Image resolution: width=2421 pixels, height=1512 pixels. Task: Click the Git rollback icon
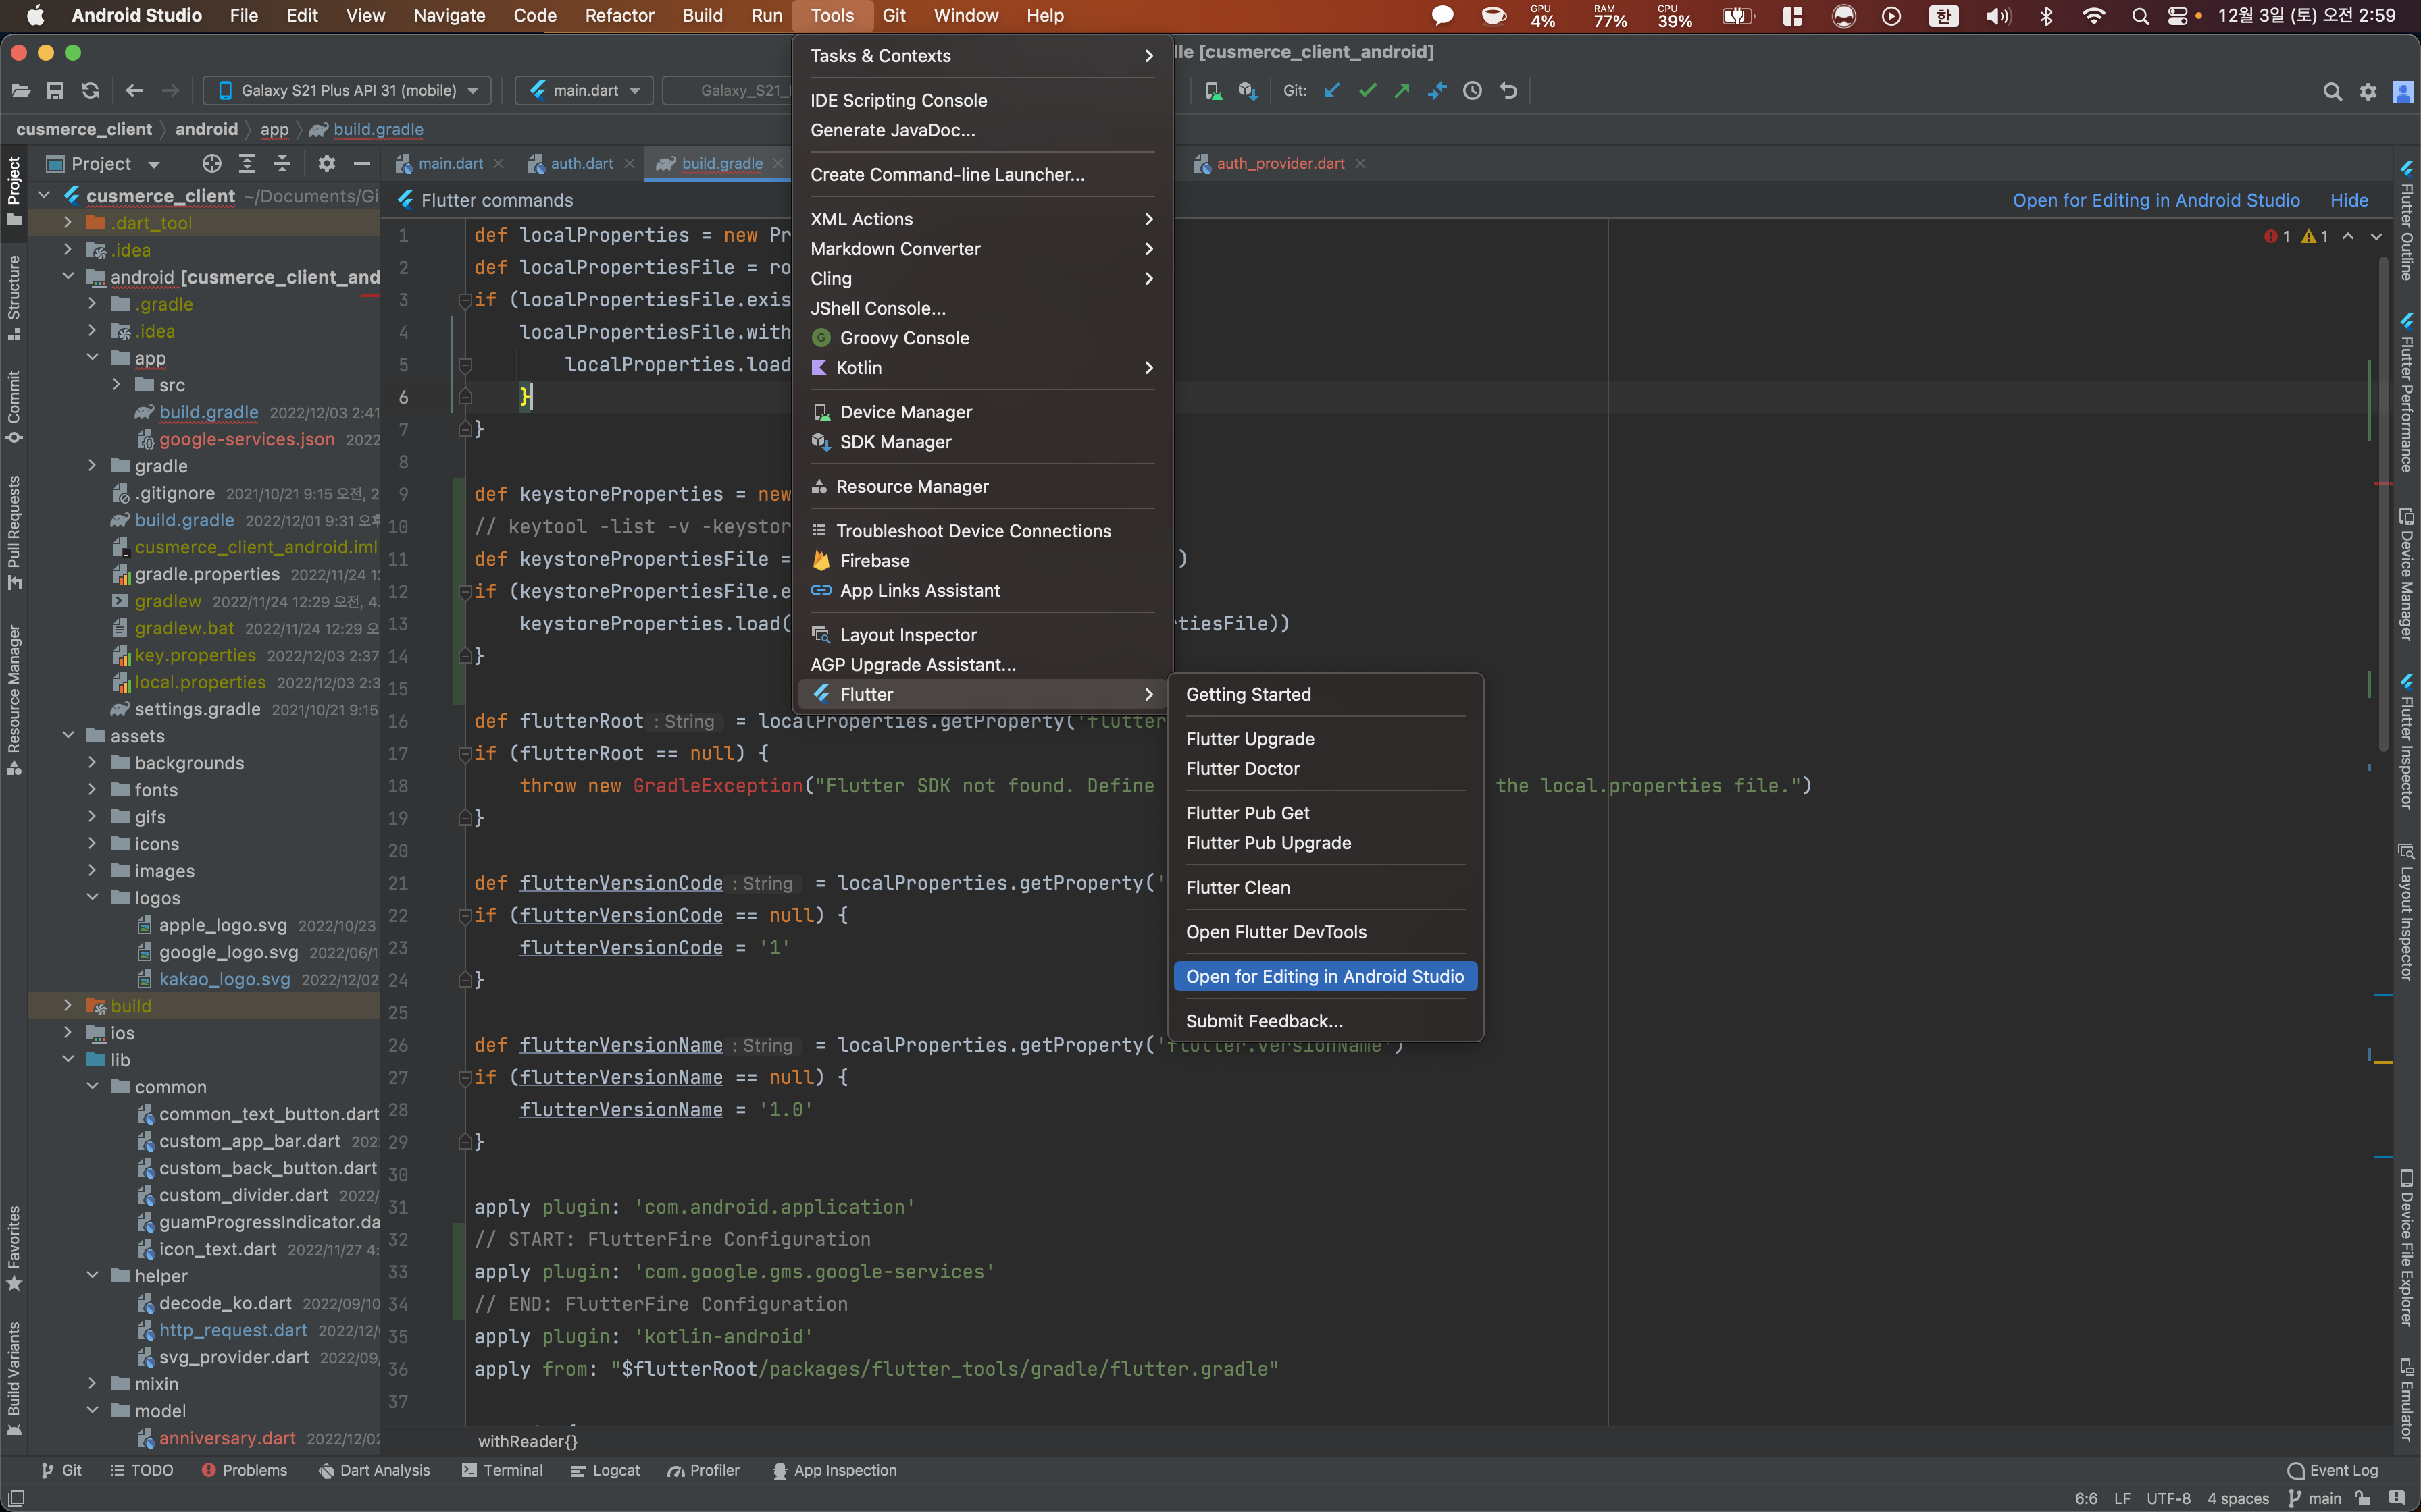[x=1508, y=91]
